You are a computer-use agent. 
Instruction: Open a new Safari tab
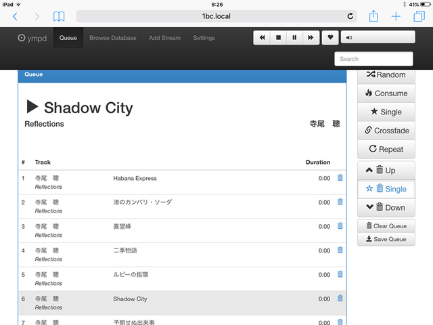click(x=396, y=16)
